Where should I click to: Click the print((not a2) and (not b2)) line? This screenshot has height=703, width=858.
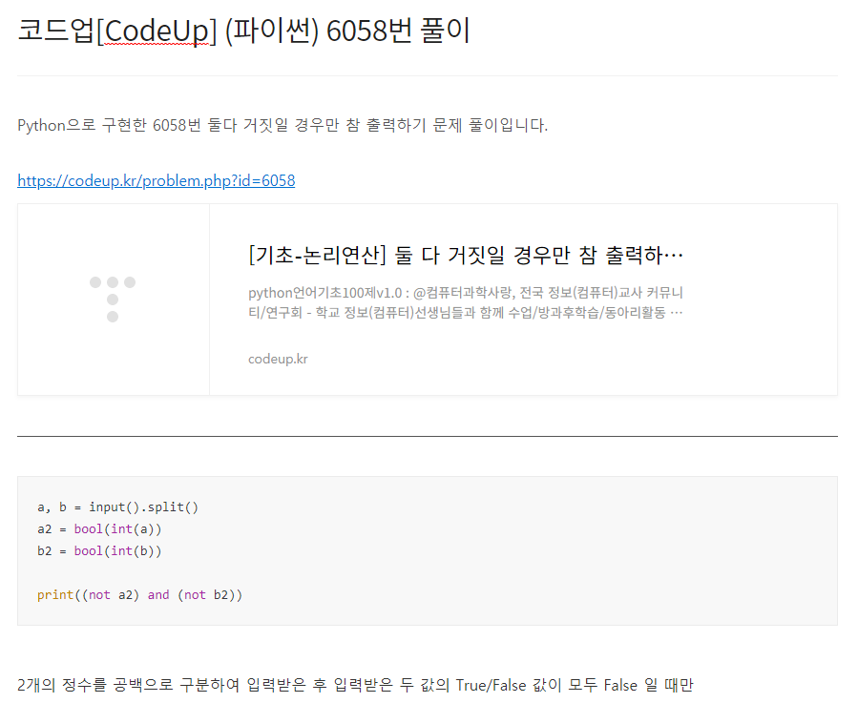(139, 594)
